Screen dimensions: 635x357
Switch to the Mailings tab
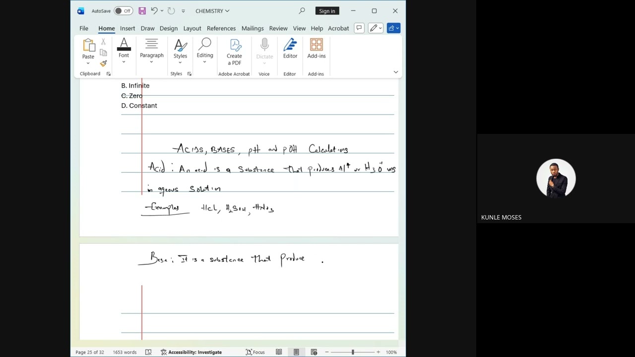coord(253,28)
